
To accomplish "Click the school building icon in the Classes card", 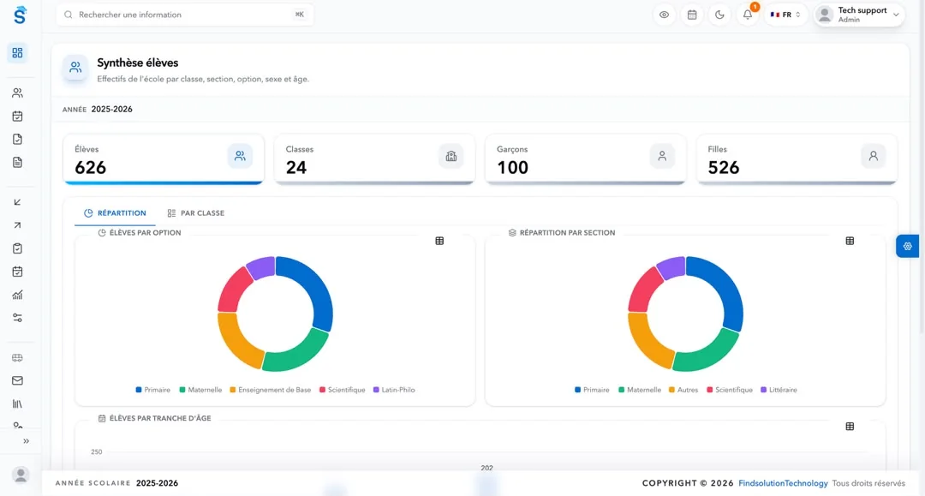I will tap(451, 156).
